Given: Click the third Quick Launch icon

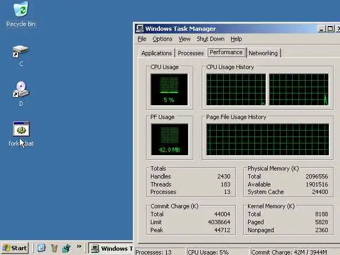Looking at the screenshot, I should (66, 248).
